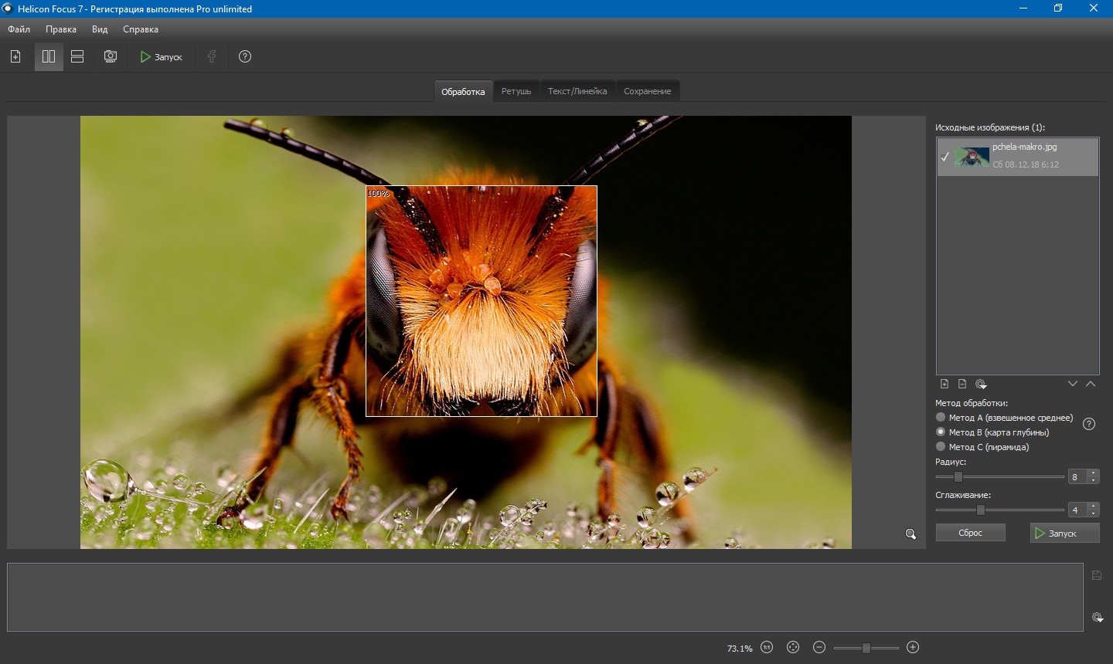Decrease the Радиус value with the down arrow
The width and height of the screenshot is (1113, 664).
click(1093, 480)
